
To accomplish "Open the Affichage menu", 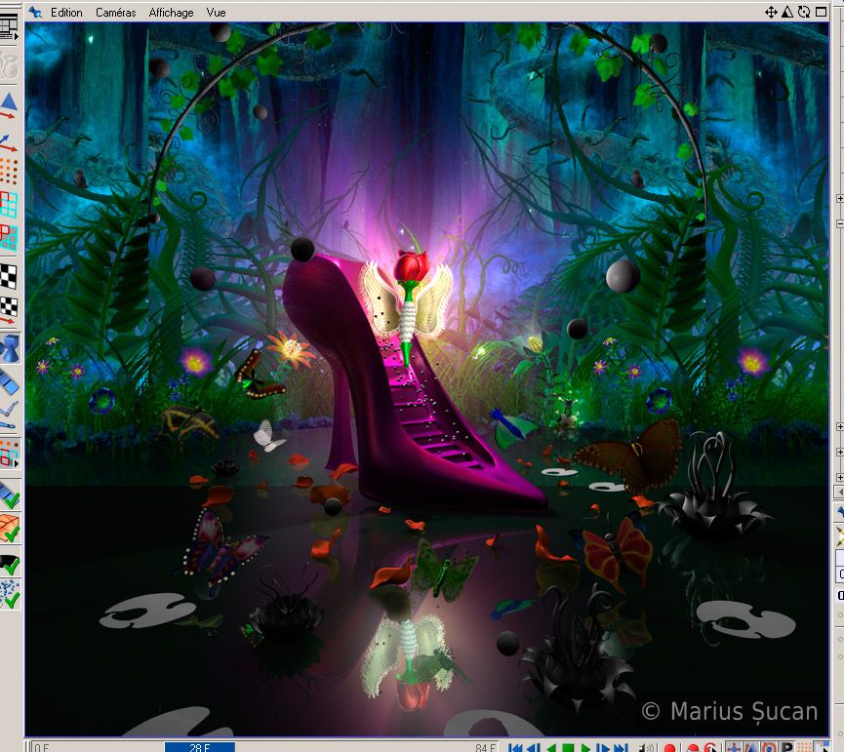I will tap(171, 13).
